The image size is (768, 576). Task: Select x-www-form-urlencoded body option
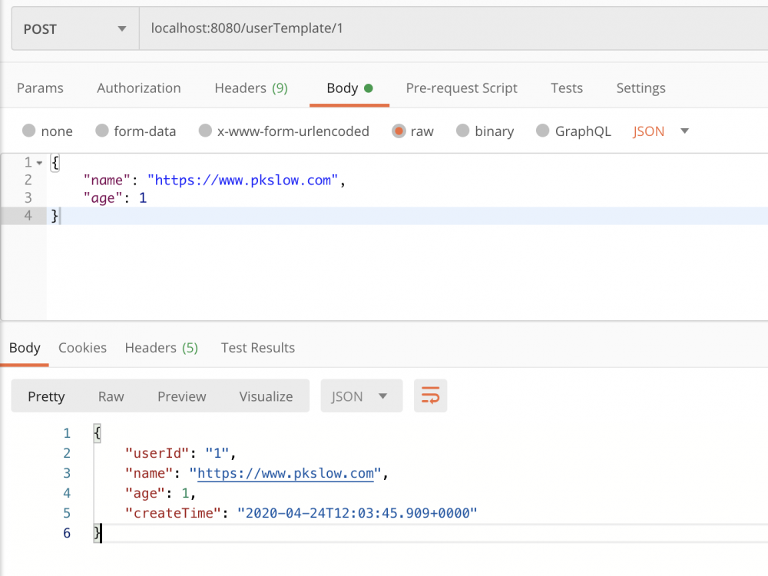205,131
